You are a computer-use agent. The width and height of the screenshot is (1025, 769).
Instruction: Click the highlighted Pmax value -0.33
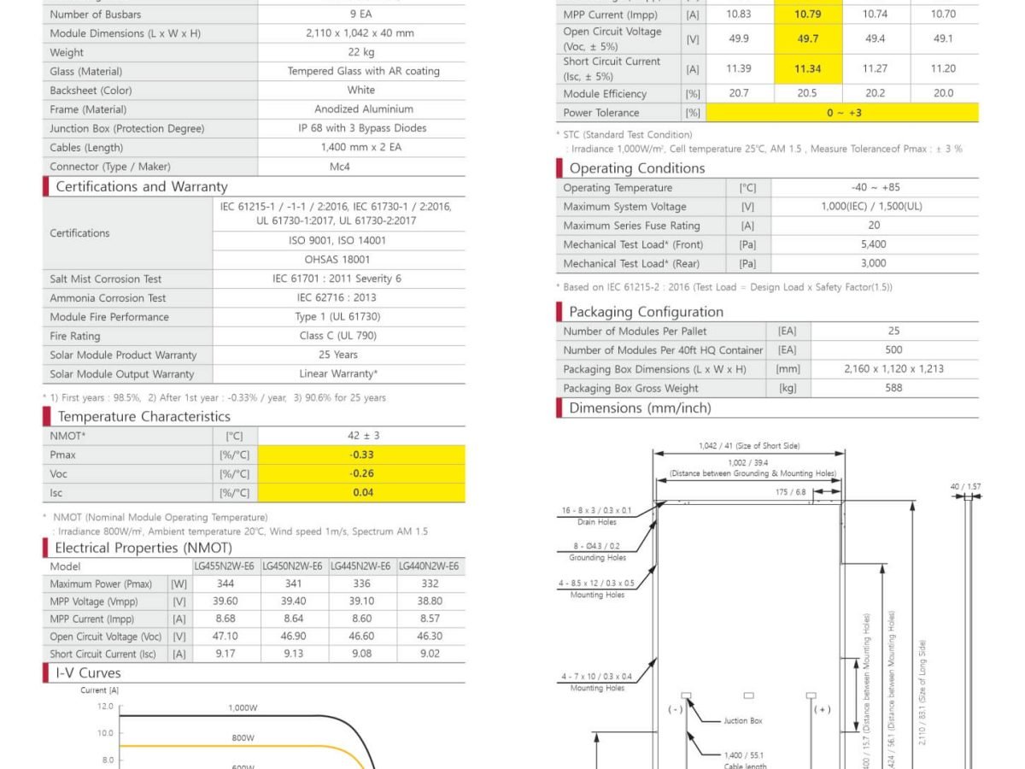(361, 455)
